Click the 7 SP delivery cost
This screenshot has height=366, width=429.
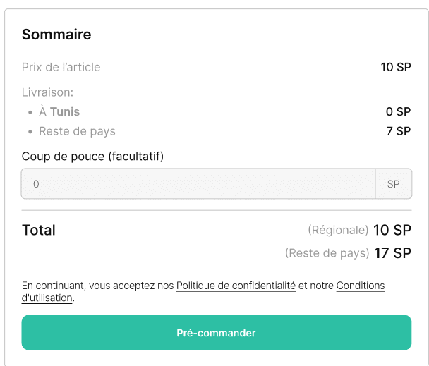399,131
